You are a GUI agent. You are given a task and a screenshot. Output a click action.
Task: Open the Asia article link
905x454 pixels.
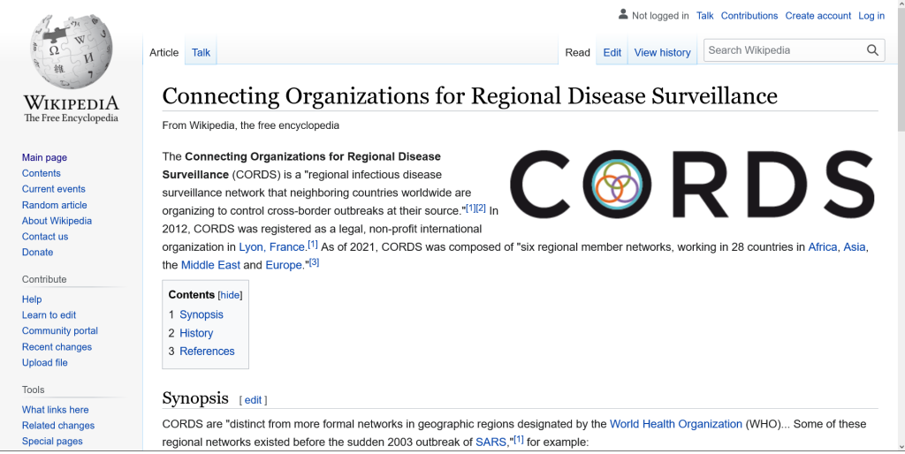[855, 247]
